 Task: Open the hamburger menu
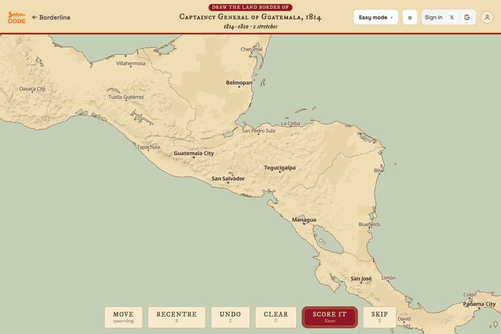[410, 17]
